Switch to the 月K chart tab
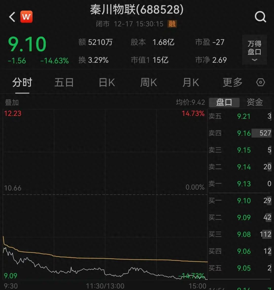This screenshot has height=290, width=274. [x=191, y=82]
